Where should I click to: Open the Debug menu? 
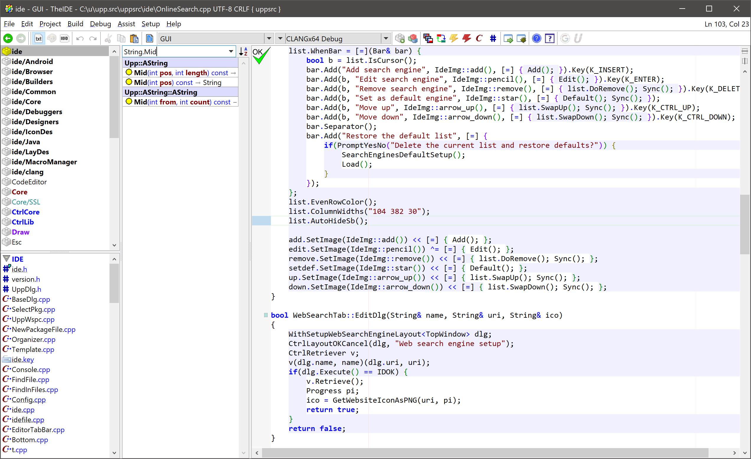pyautogui.click(x=100, y=24)
